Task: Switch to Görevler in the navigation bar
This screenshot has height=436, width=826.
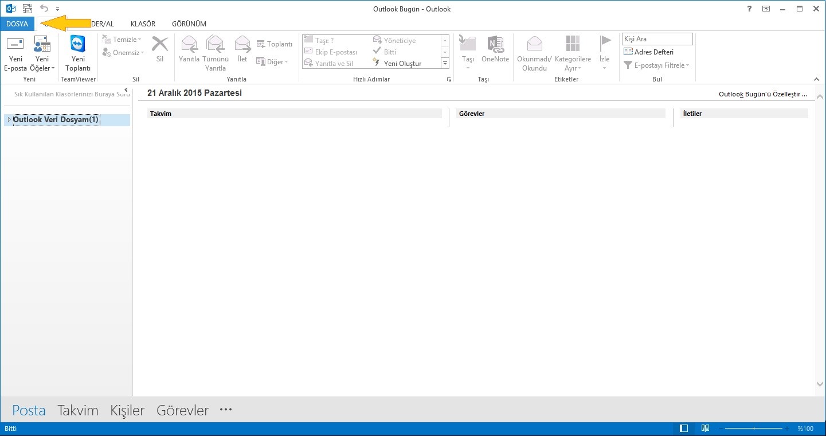Action: click(182, 410)
